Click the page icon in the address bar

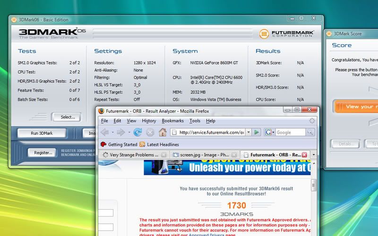coord(174,132)
